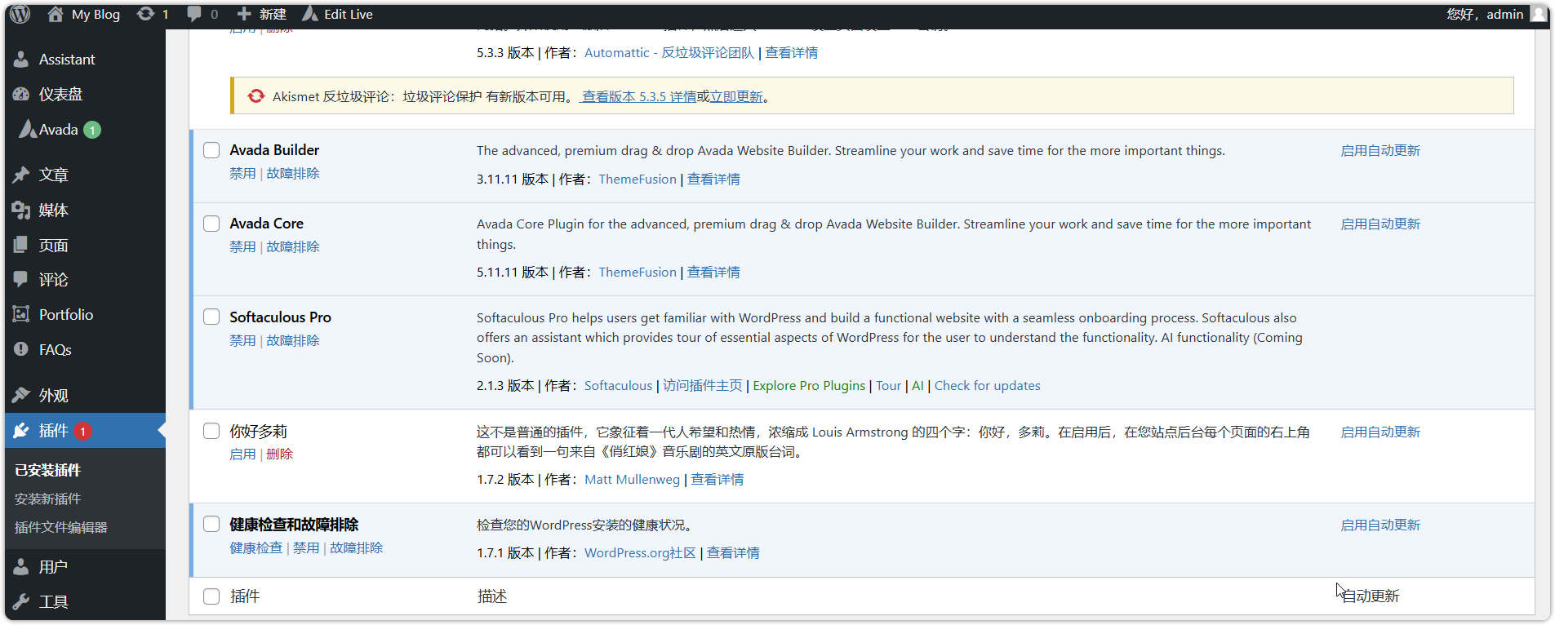1555x625 pixels.
Task: Click the Avada logo icon next to Edit Live
Action: tap(310, 14)
